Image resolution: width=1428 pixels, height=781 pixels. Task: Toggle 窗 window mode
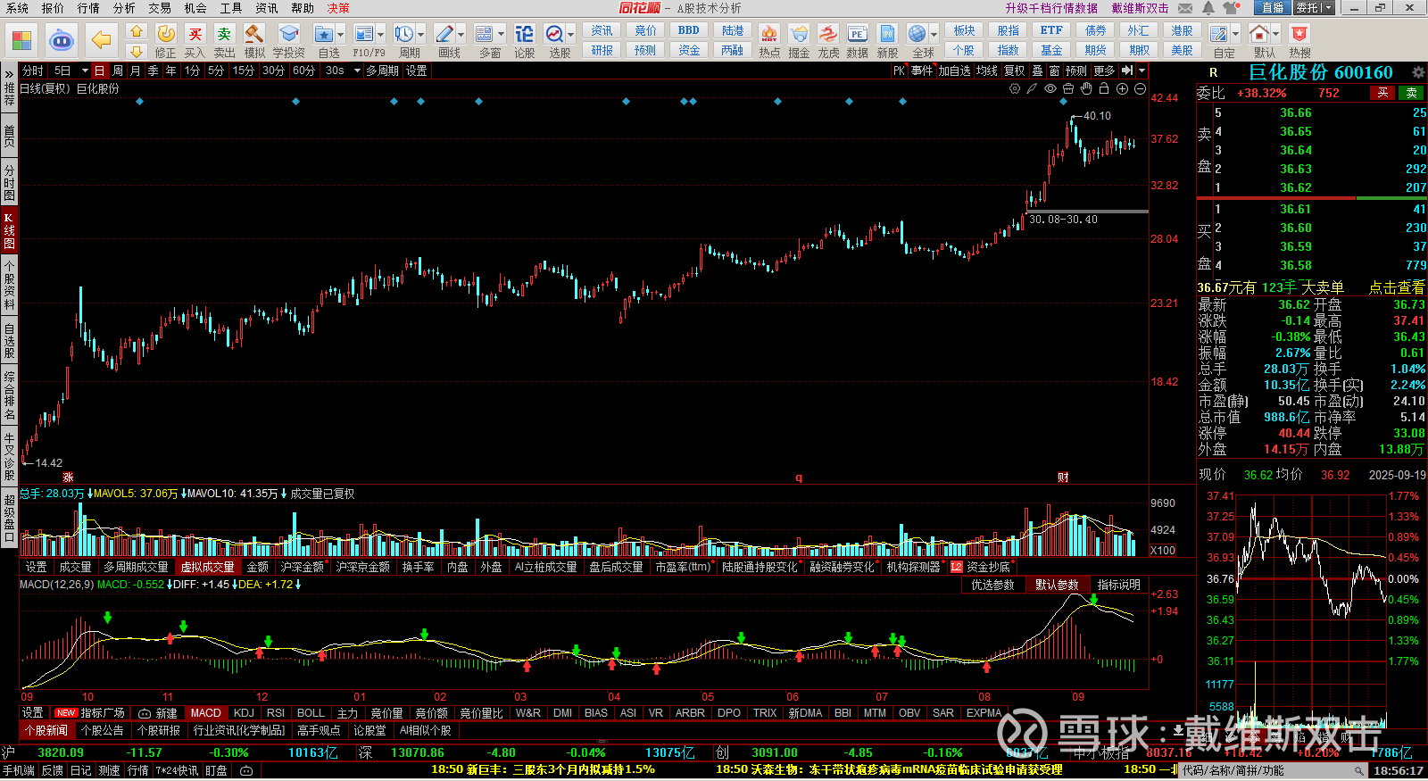click(1054, 71)
